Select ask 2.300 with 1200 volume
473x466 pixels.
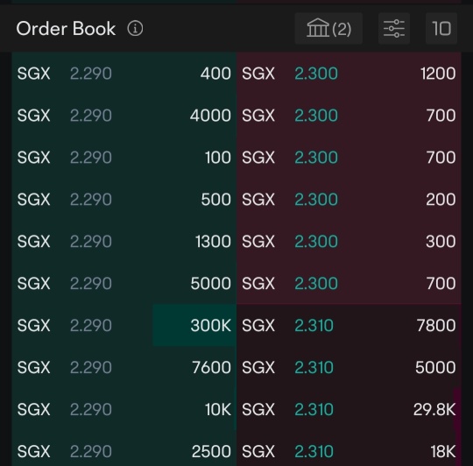349,74
